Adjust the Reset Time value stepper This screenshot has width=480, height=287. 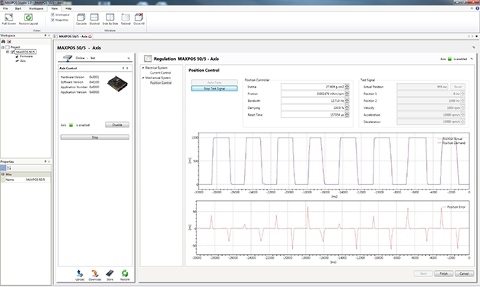347,115
